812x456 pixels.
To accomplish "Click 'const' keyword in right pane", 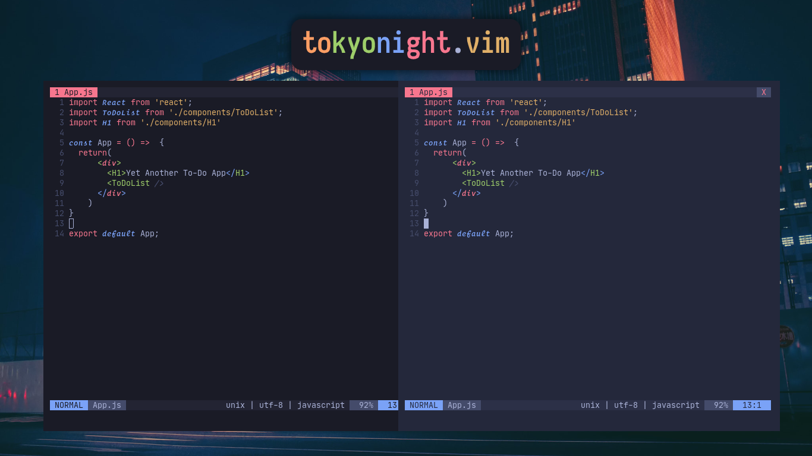I will [x=436, y=142].
